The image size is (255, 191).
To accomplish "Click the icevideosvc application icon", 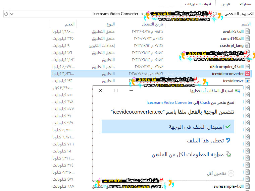I will click(248, 81).
